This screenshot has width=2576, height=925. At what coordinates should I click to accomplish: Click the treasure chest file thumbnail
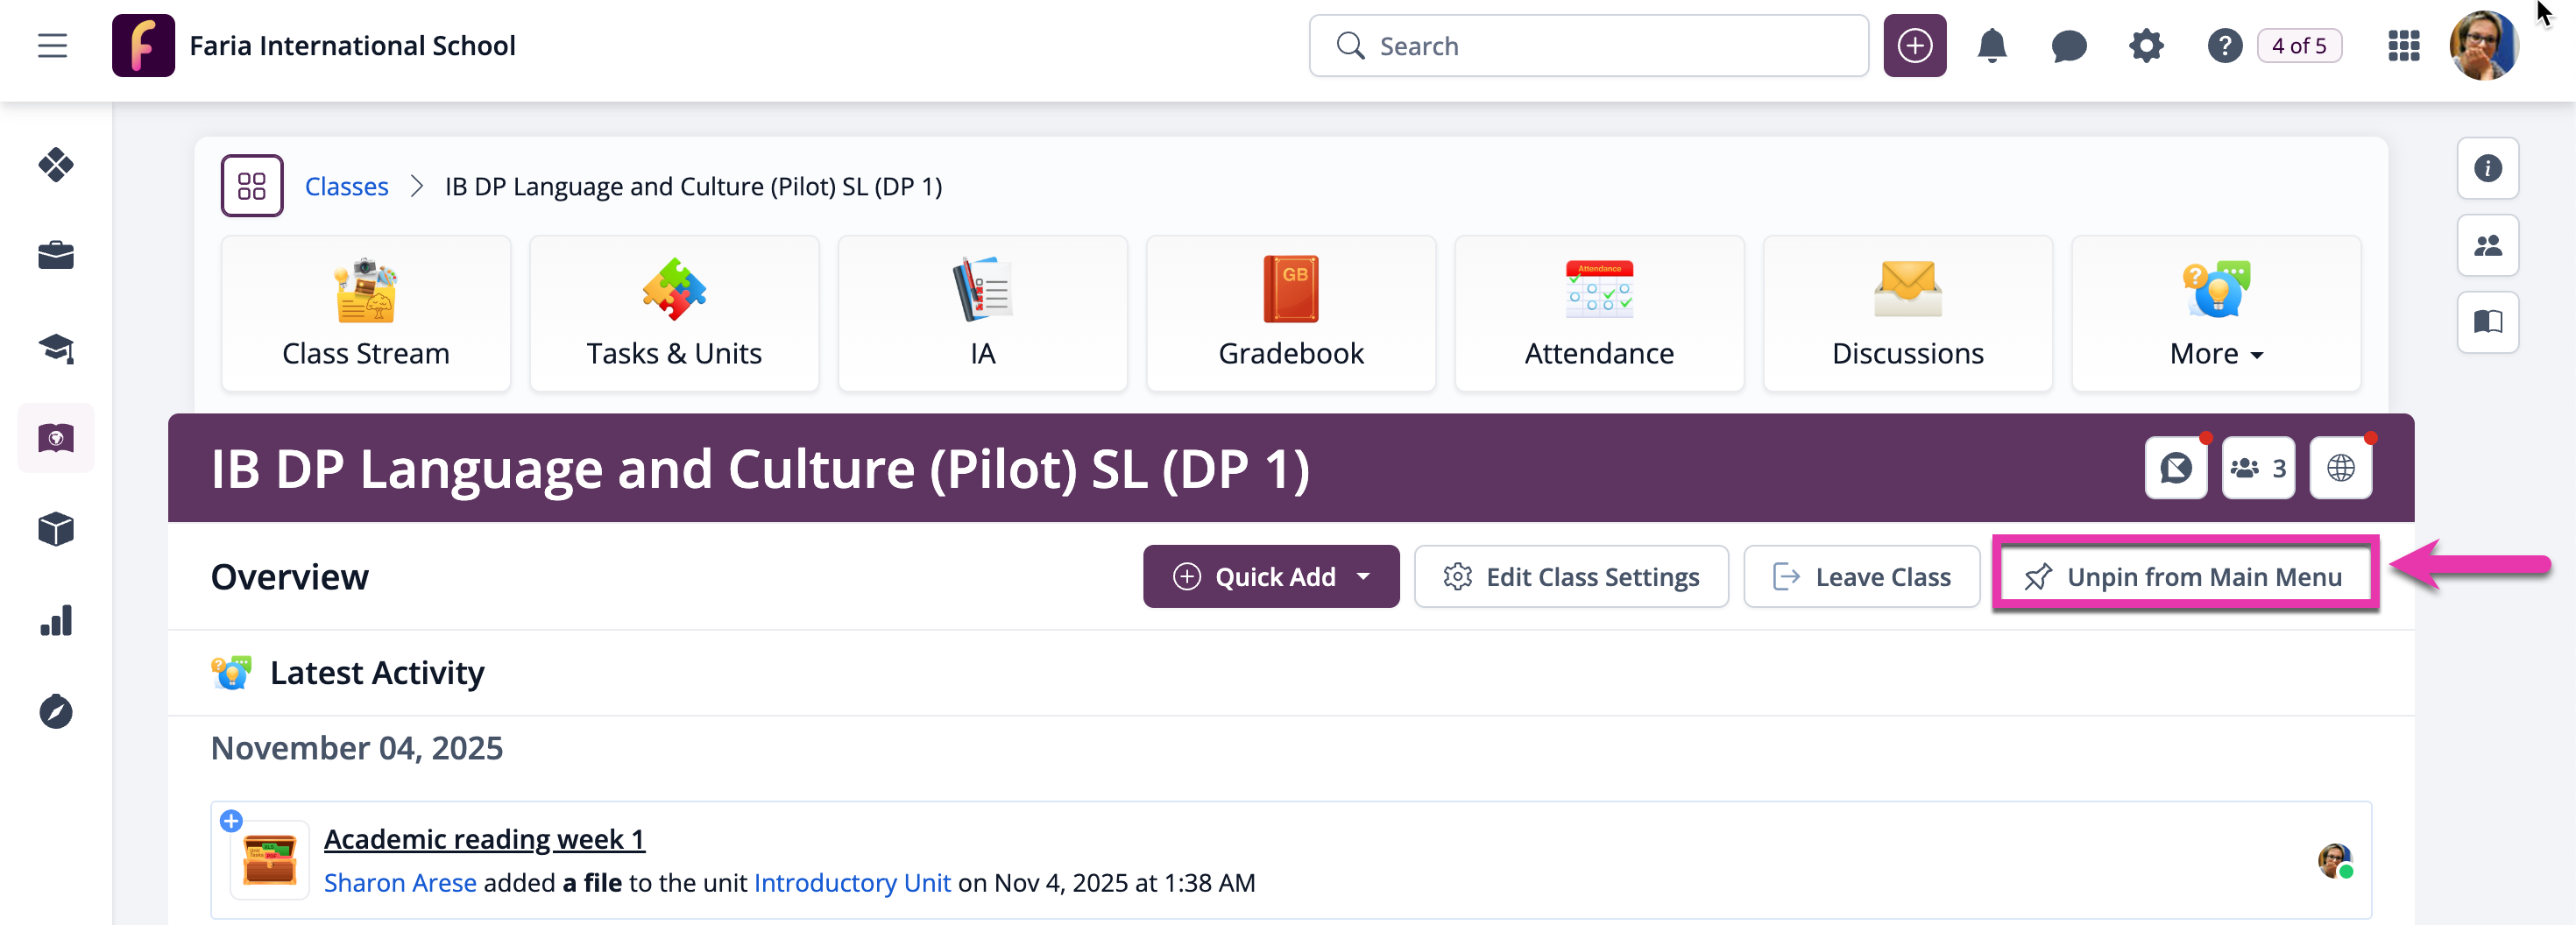(270, 859)
